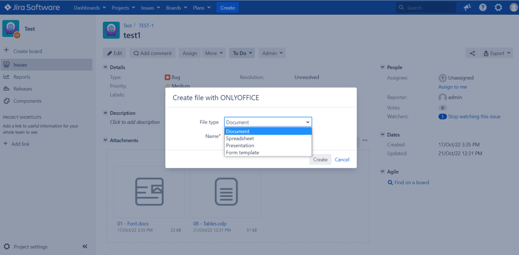Open the Boards menu

[x=176, y=8]
